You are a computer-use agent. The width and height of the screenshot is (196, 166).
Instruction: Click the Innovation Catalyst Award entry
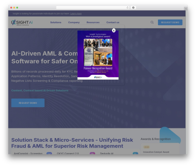click(x=156, y=152)
